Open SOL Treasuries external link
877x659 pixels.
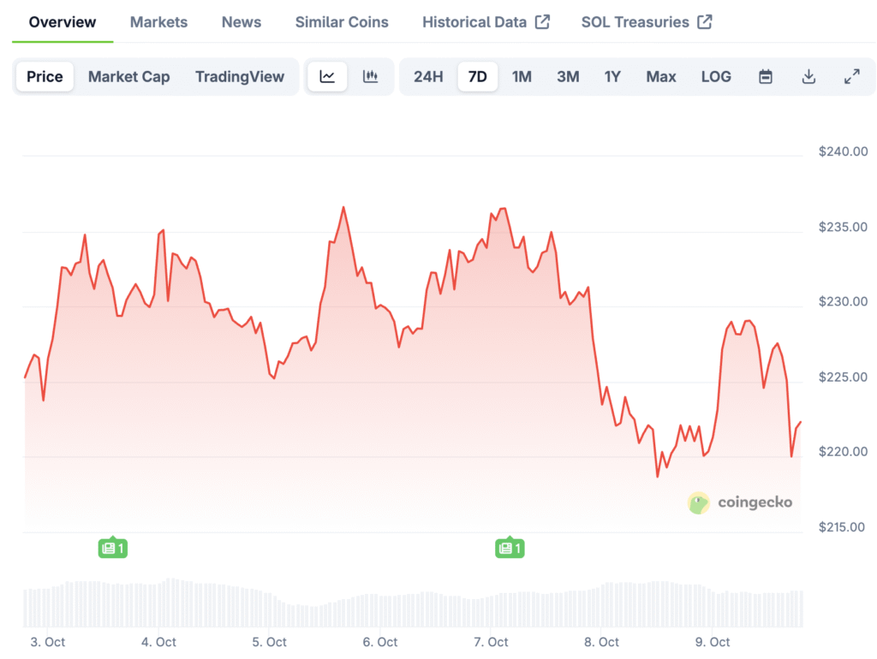click(x=646, y=22)
